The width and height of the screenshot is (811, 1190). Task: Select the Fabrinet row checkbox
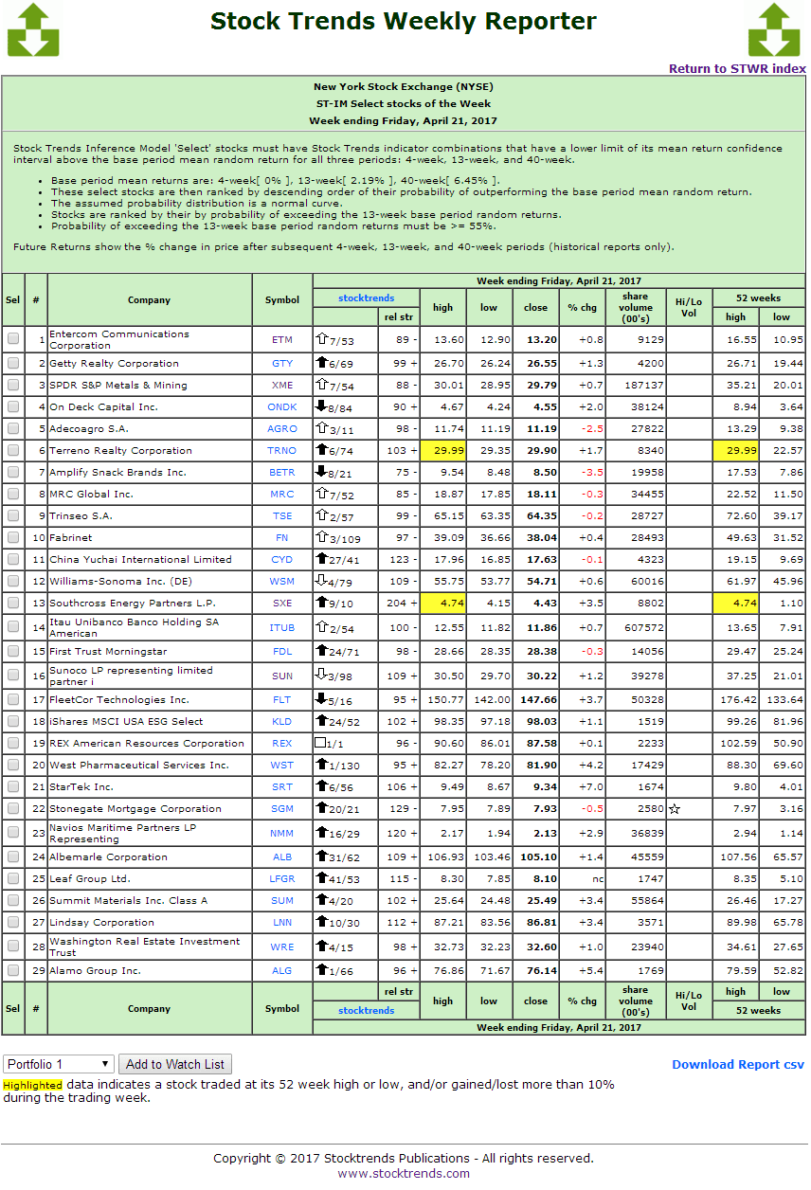coord(13,537)
